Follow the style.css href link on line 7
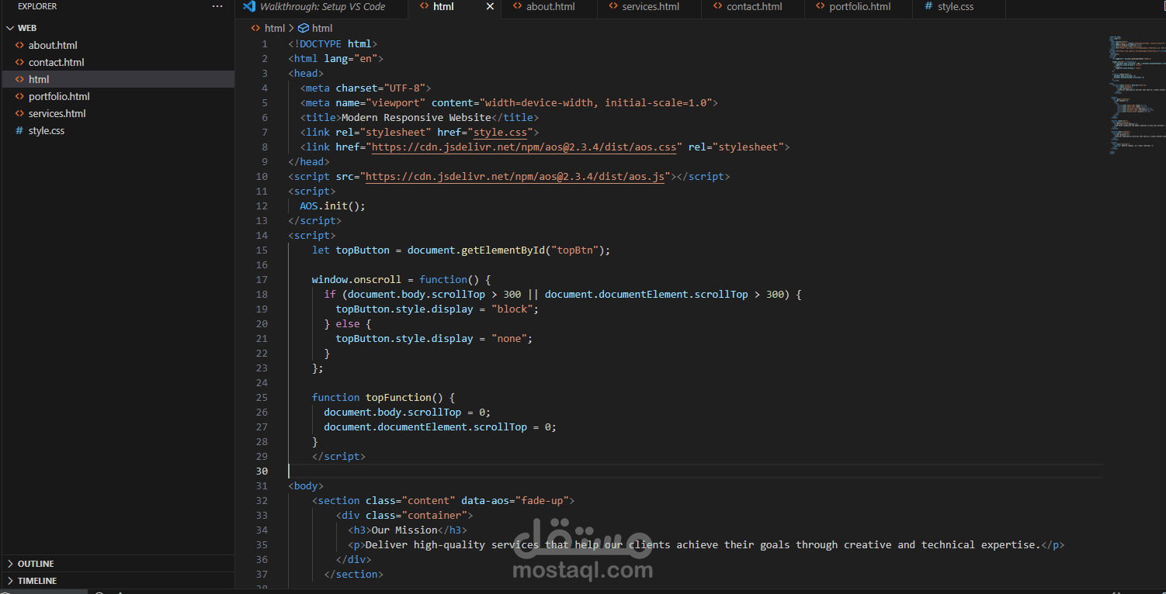Screen dimensions: 1166x594 point(500,132)
